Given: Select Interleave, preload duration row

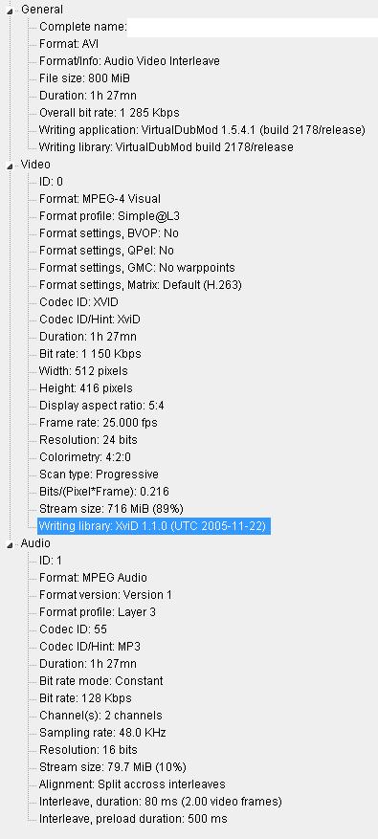Looking at the screenshot, I should coord(133,818).
